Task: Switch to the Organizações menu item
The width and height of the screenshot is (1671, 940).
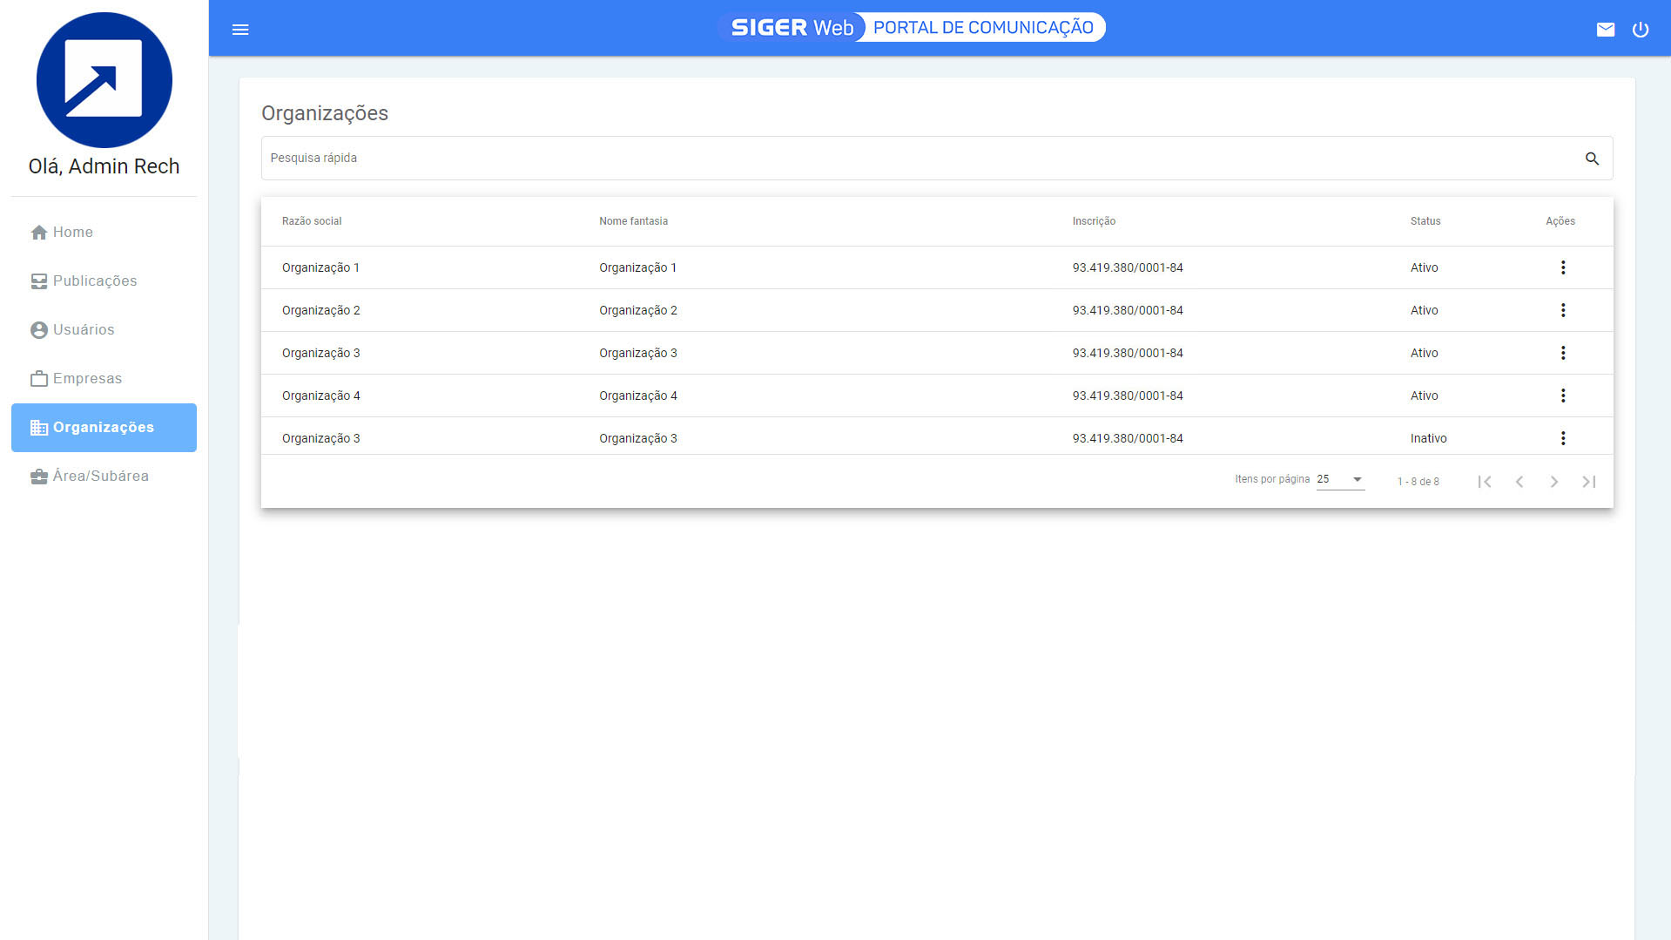Action: [x=104, y=427]
